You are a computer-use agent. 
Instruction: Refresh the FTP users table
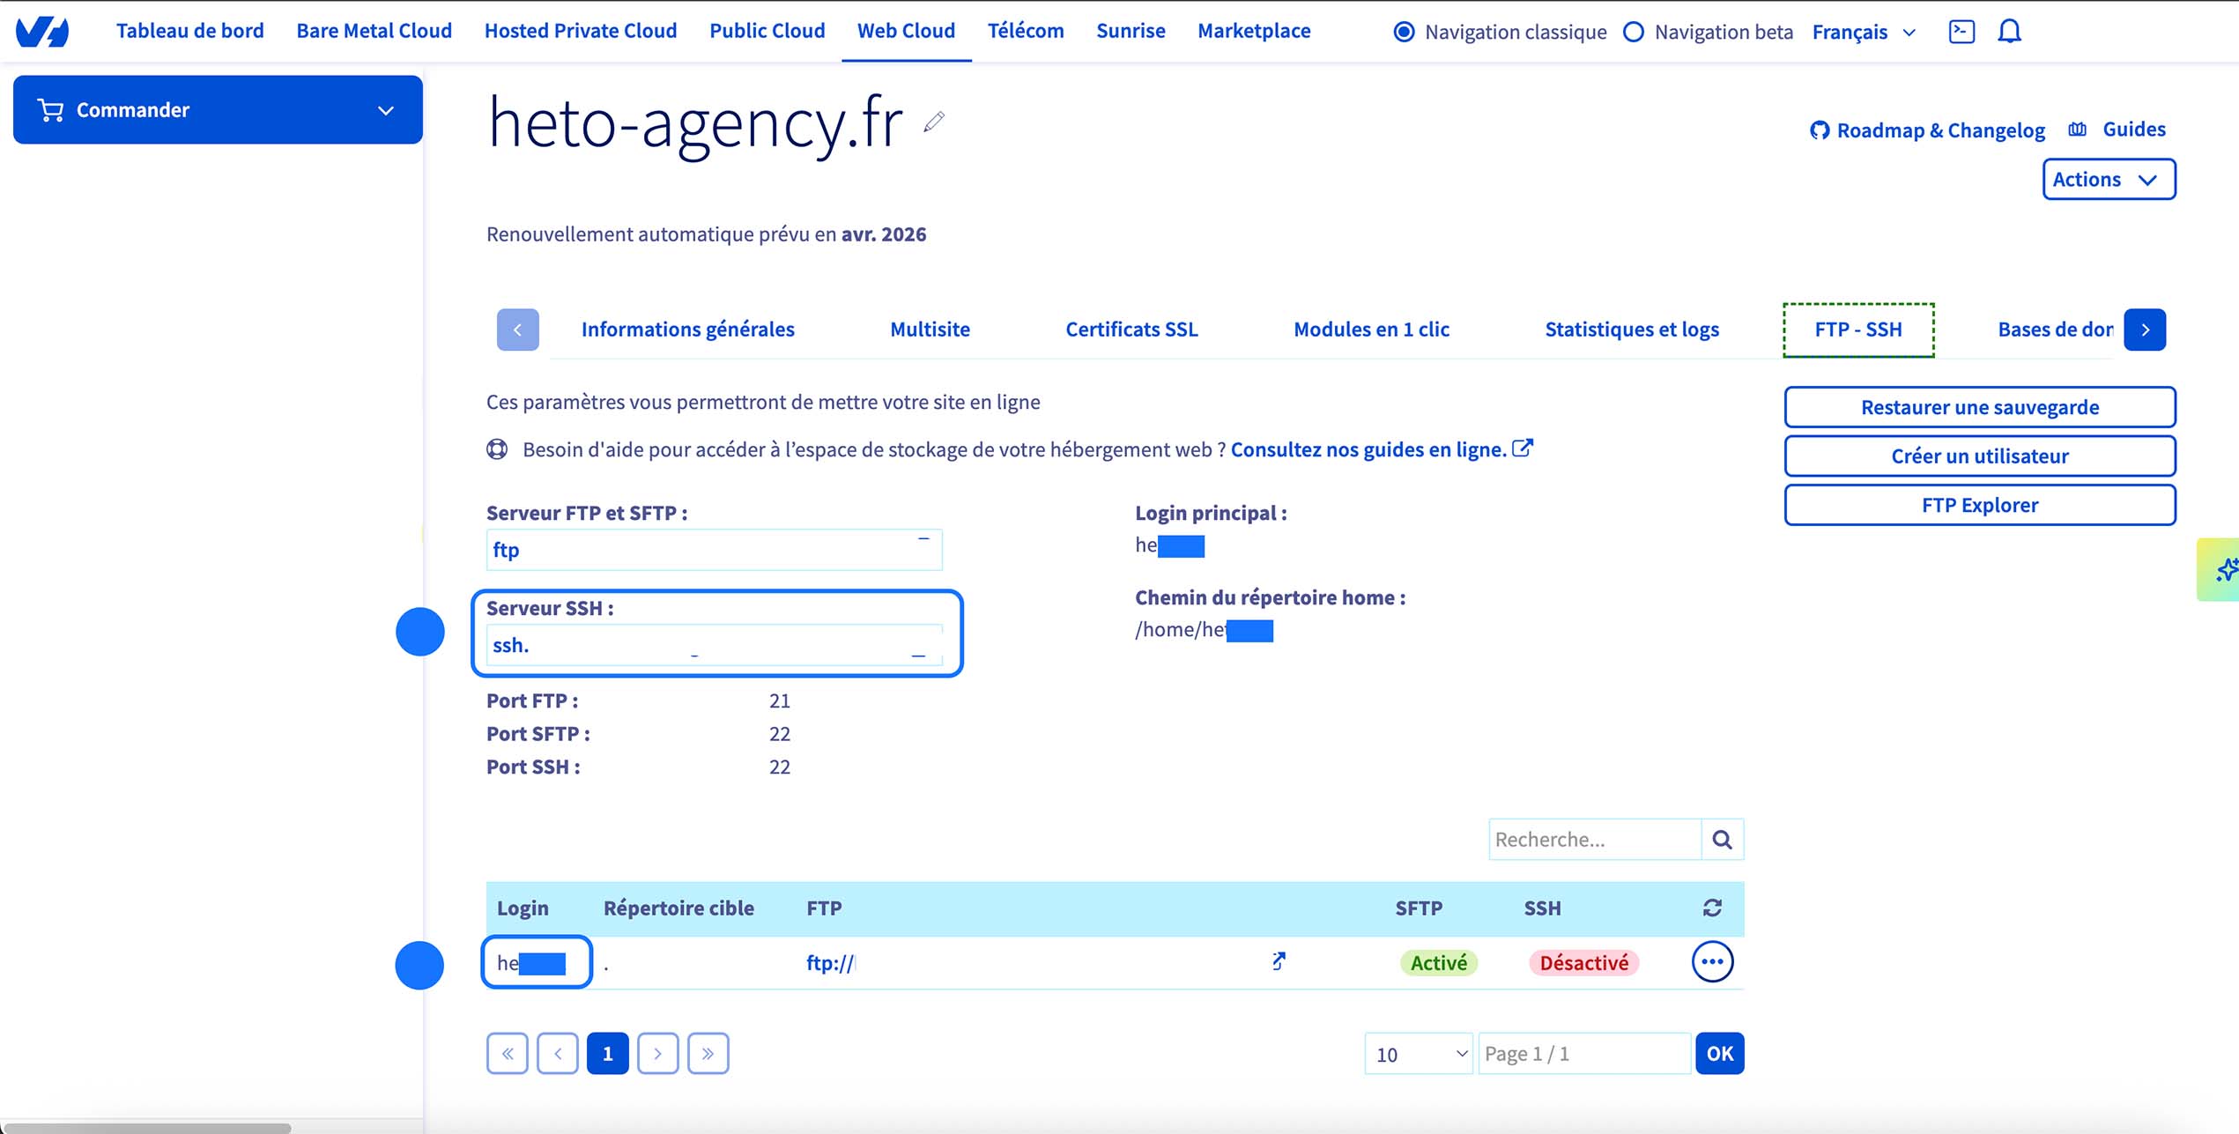click(x=1710, y=908)
